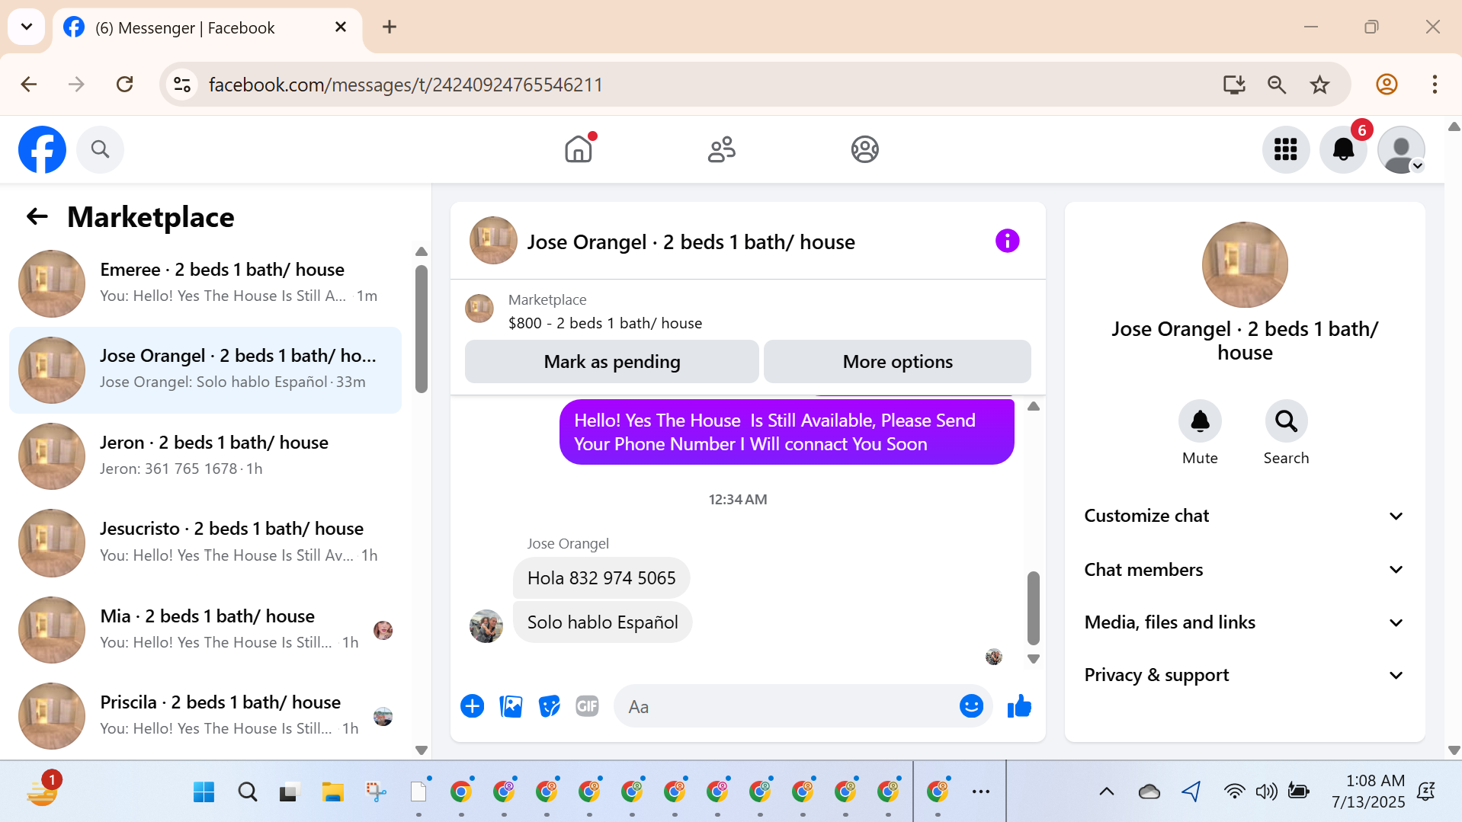Click the Solo hablo Español message bubble
This screenshot has height=822, width=1462.
click(602, 622)
